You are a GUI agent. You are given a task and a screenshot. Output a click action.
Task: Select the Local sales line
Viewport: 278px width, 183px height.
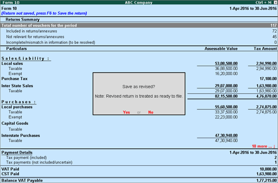click(139, 64)
